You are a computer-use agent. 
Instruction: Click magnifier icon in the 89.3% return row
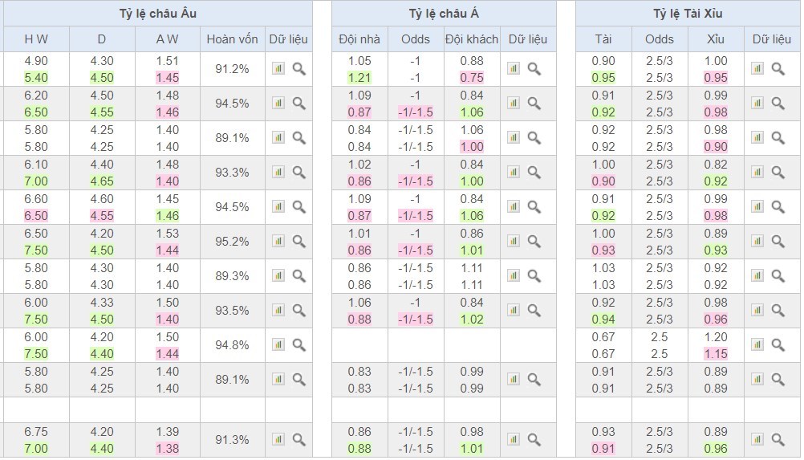(x=298, y=276)
